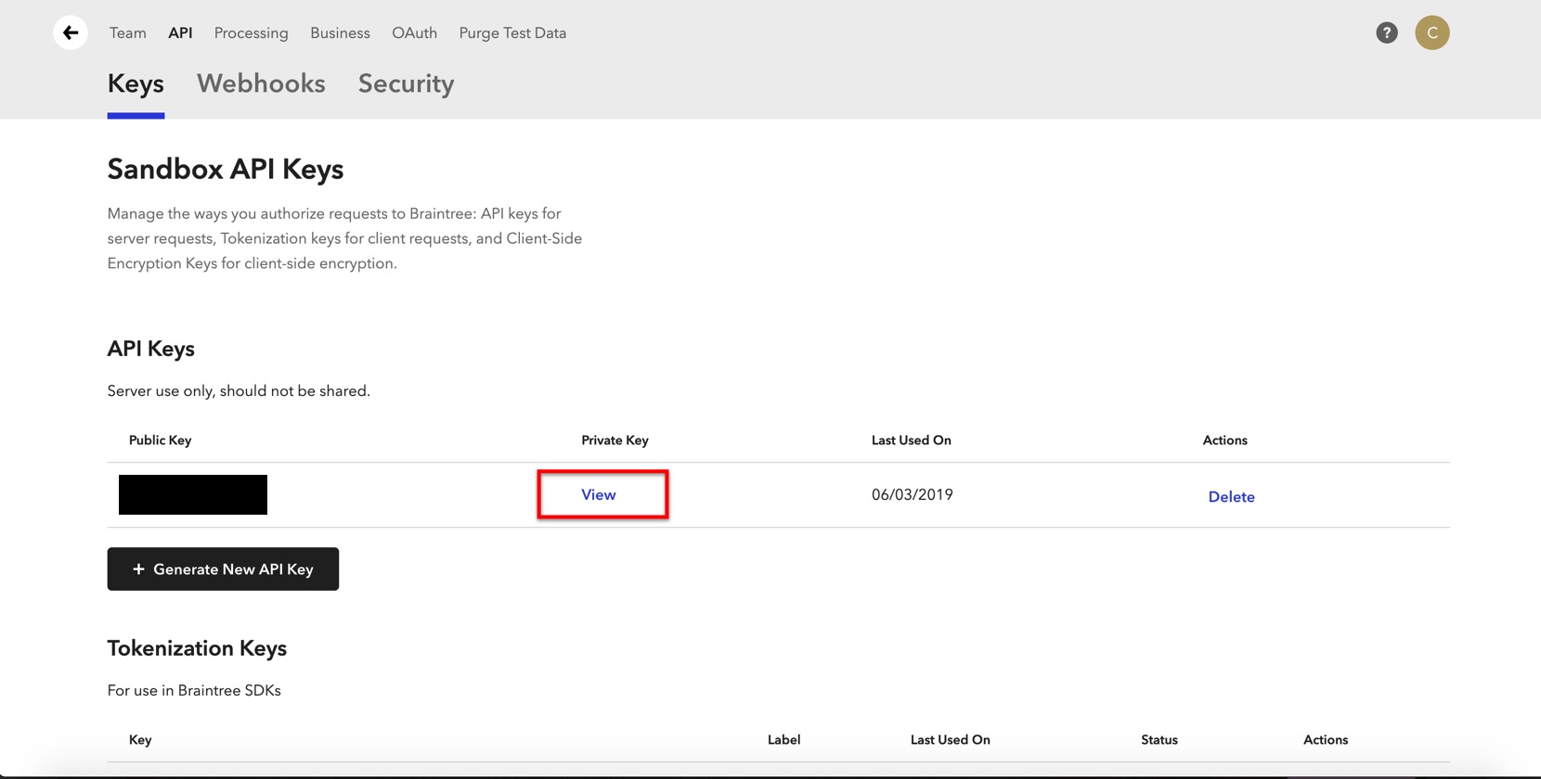1541x779 pixels.
Task: Select the Keys tab
Action: tap(136, 83)
